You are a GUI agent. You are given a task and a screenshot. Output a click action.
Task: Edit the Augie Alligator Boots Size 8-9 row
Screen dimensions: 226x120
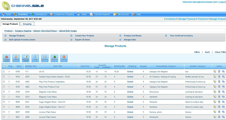point(215,102)
